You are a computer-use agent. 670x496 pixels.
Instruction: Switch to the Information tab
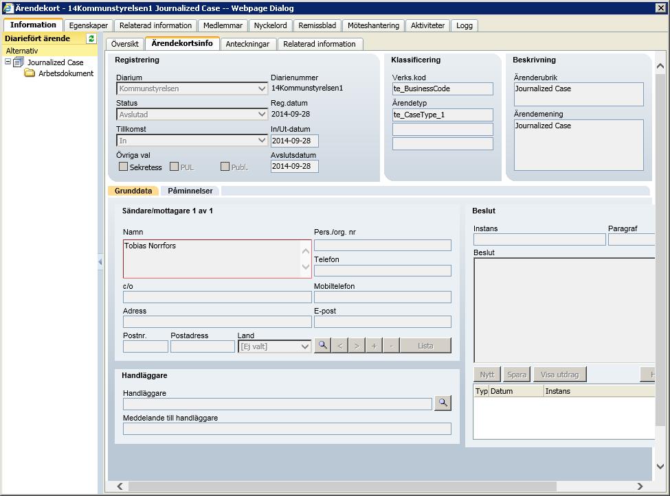click(33, 25)
